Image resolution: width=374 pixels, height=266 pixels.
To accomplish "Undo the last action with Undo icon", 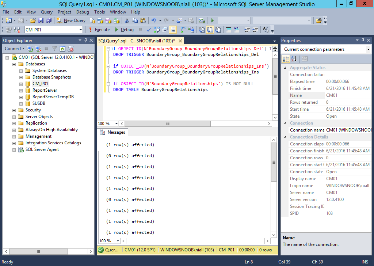I will (154, 21).
